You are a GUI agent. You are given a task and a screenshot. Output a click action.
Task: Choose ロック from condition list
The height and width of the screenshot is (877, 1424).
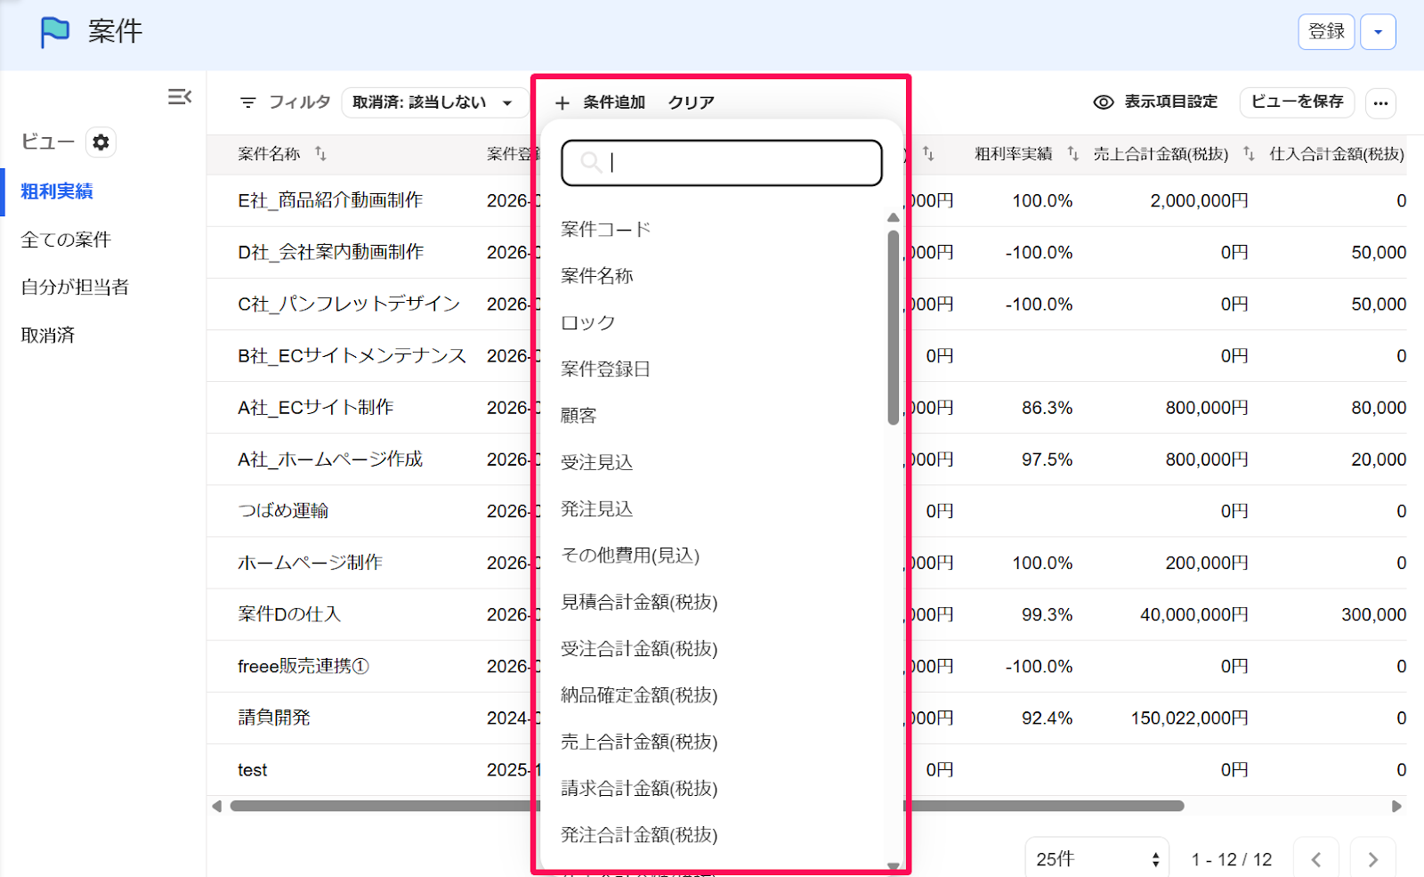[587, 323]
